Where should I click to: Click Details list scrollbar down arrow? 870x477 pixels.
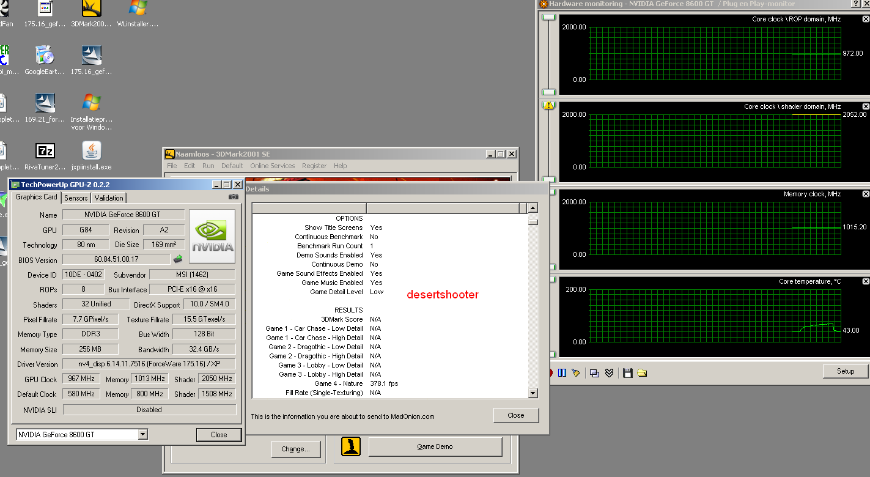[533, 393]
